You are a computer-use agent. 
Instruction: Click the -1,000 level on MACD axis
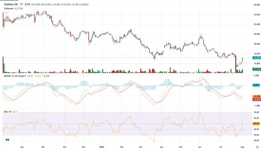point(256,106)
